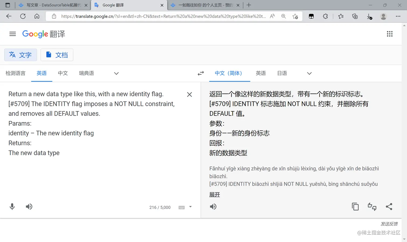The height and width of the screenshot is (242, 407).
Task: Choose 英语 as target language
Action: 261,73
